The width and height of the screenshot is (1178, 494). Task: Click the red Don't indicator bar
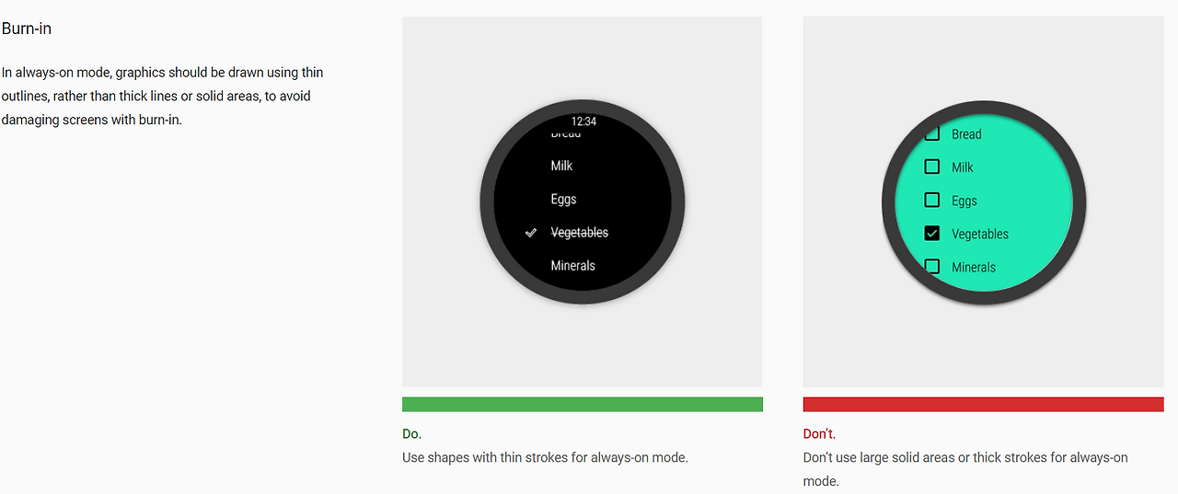(983, 405)
